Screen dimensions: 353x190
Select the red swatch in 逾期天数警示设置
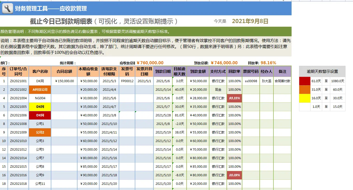point(305,81)
